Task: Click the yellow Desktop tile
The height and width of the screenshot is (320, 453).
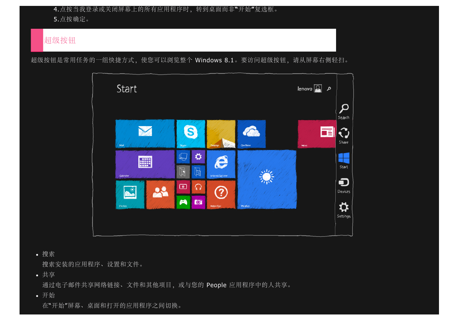Action: pyautogui.click(x=221, y=133)
